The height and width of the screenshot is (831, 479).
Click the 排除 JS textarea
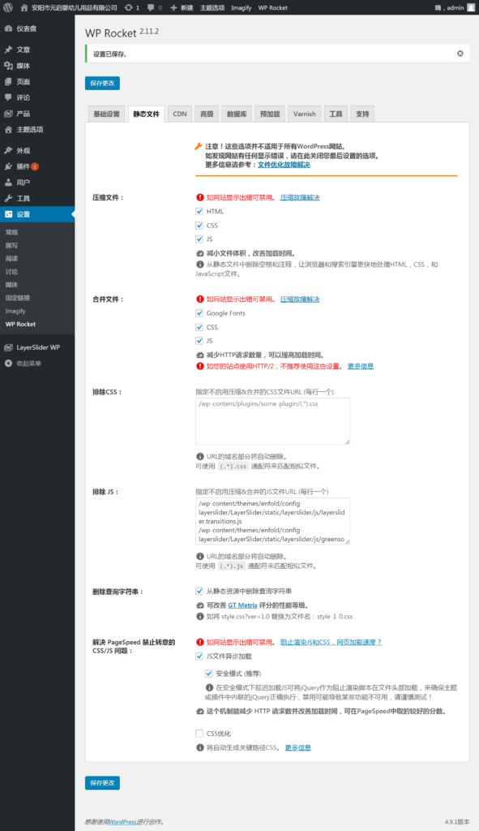272,521
